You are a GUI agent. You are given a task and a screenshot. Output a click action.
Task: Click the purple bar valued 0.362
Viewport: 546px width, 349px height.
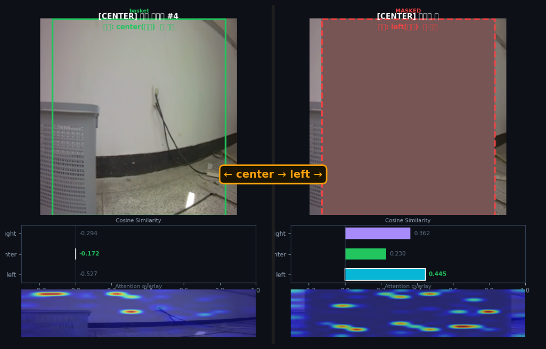point(378,233)
